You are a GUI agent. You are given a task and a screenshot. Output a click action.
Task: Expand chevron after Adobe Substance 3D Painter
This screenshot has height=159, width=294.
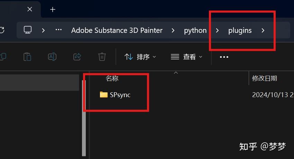click(x=173, y=30)
